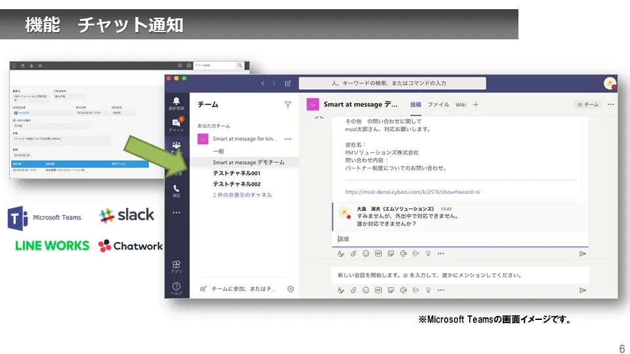
Task: Open the home icon in background kintone window
Action: point(22,66)
